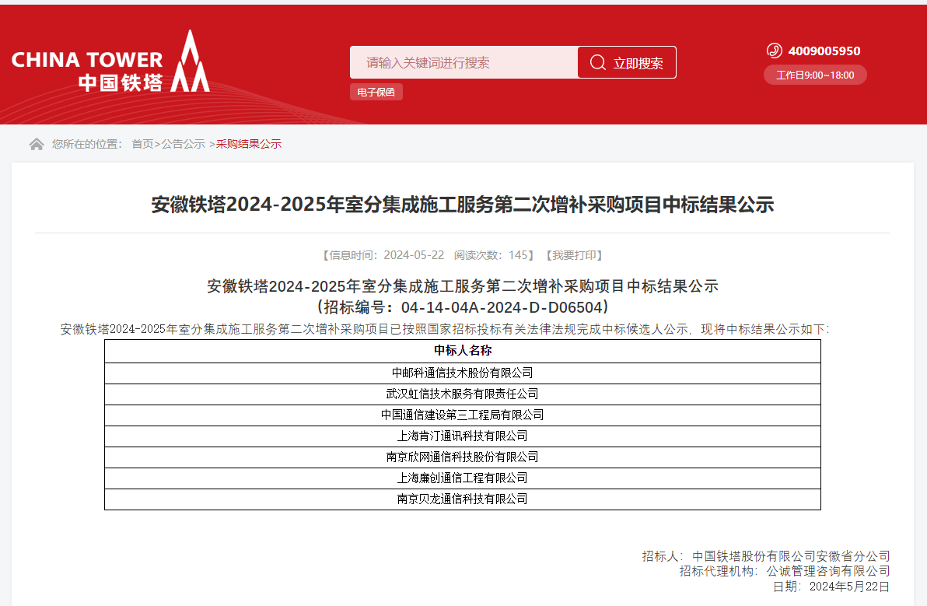Select 上海廉创通信工程有限公司 table row
The image size is (927, 606).
pos(462,478)
